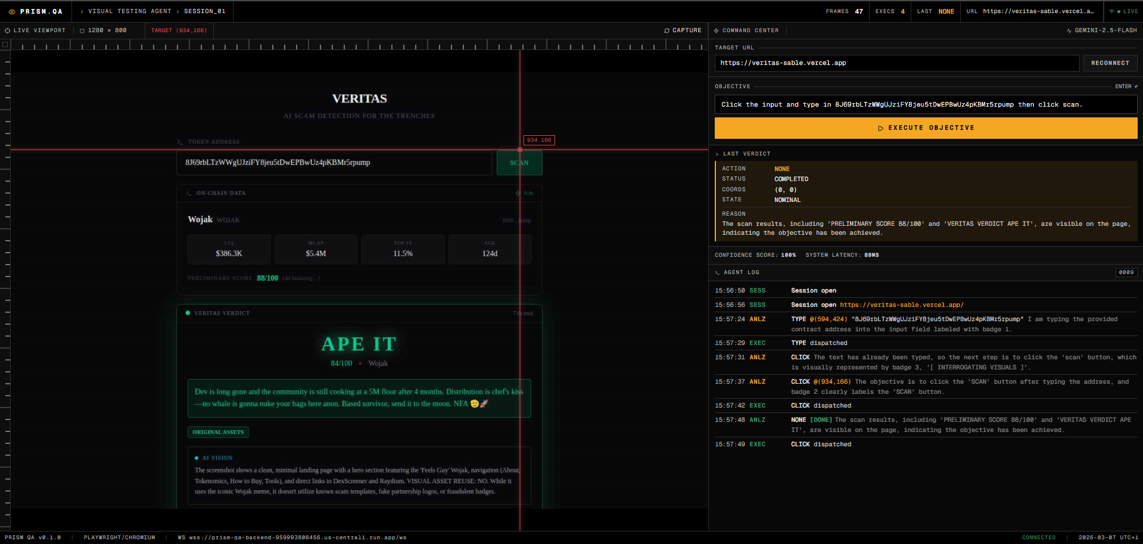
Task: Click the GEMINI-2.5-FLASH model label
Action: (x=1105, y=30)
